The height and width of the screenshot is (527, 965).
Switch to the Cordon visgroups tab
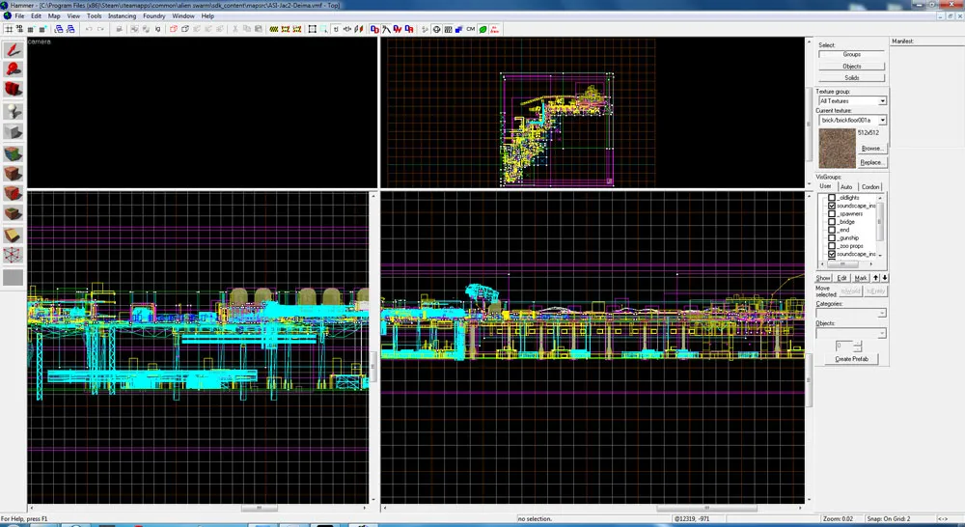click(x=870, y=187)
